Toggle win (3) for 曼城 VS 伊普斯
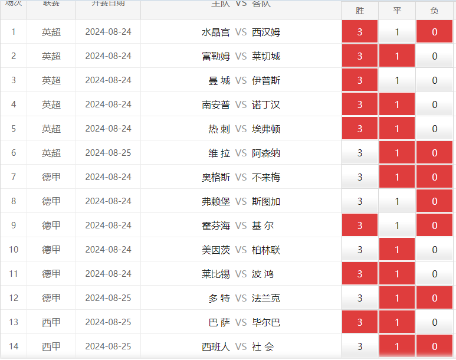Viewport: 456px width, 360px height. pos(360,80)
